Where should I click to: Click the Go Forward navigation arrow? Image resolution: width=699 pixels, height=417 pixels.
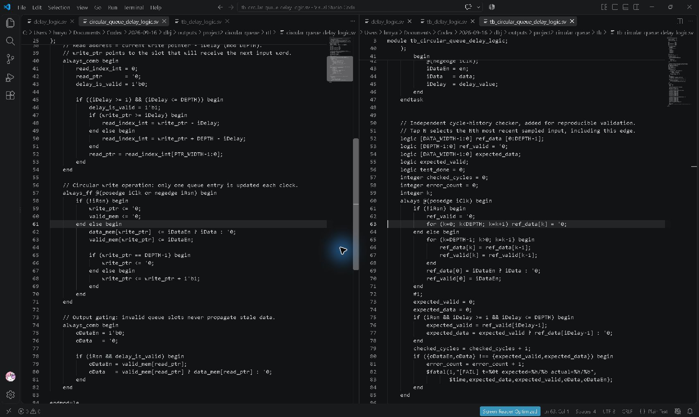[x=231, y=7]
